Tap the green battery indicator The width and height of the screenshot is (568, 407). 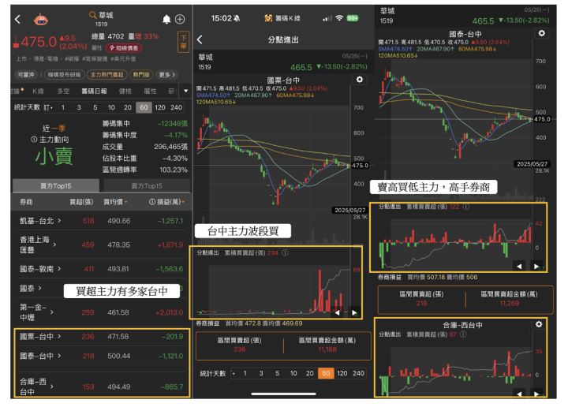[x=352, y=18]
